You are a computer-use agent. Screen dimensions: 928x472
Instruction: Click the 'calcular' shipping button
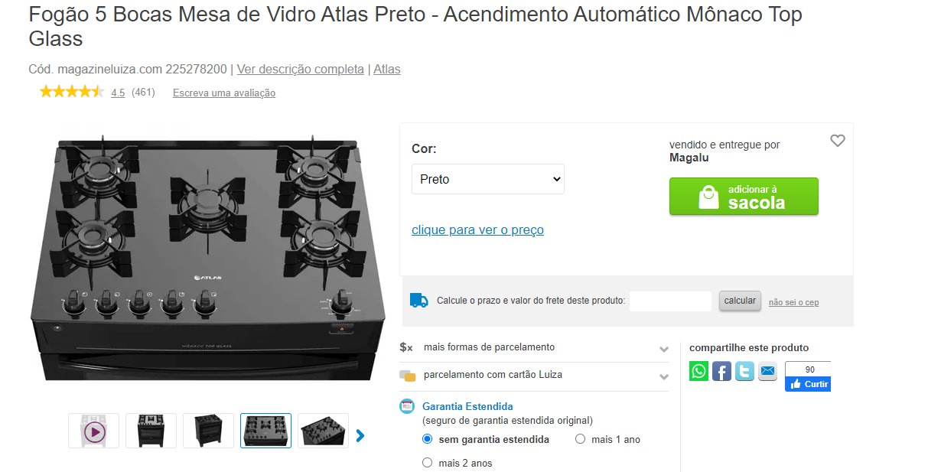coord(740,301)
